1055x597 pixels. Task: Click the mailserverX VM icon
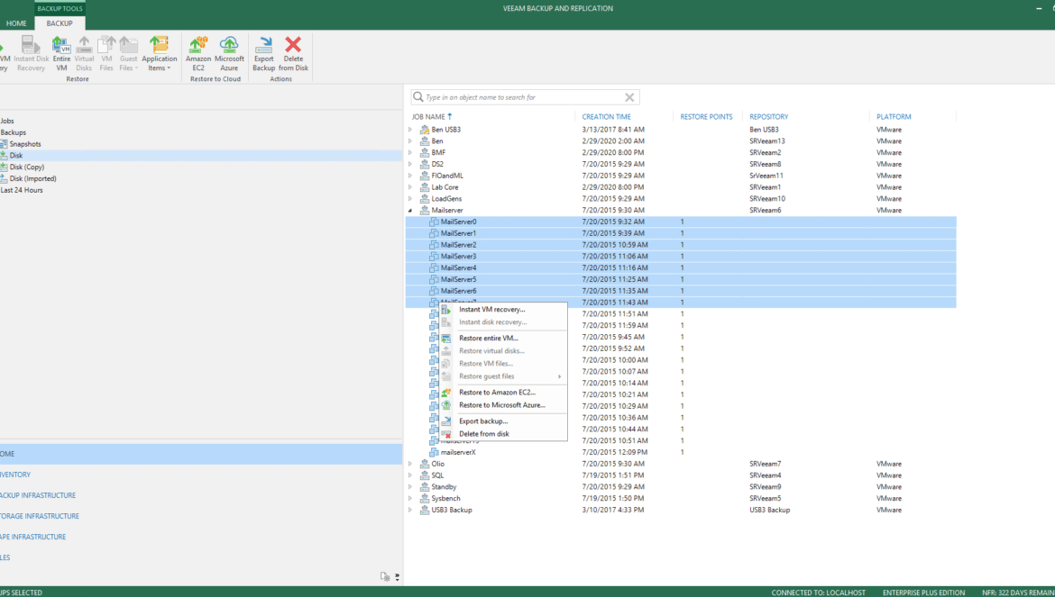[x=434, y=452]
